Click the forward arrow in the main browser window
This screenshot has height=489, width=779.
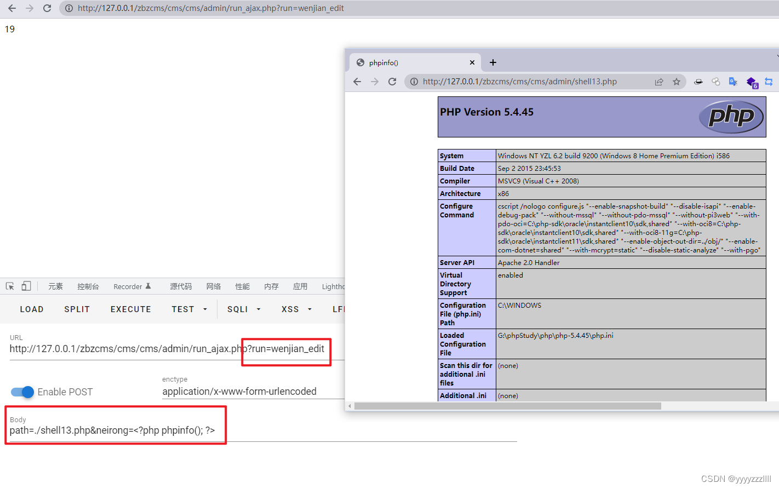(30, 8)
